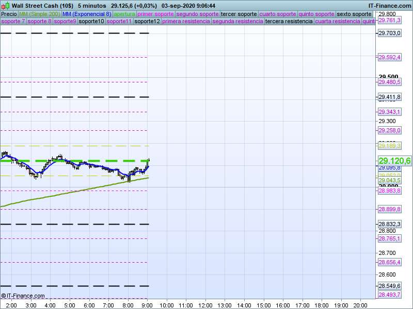Click the tercer soporte label

tap(239, 14)
